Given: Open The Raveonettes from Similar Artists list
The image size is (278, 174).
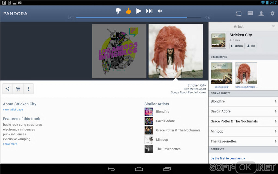Looking at the screenshot, I should pos(168,149).
